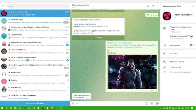The width and height of the screenshot is (196, 110).
Task: Open the Dark Кrаw image preview
Action: [132, 72]
